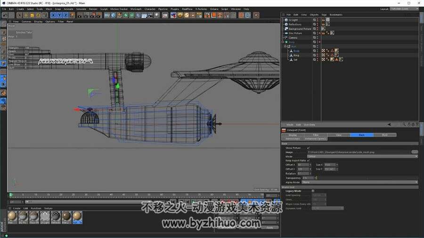Select the Rotate tool icon

(x=39, y=15)
